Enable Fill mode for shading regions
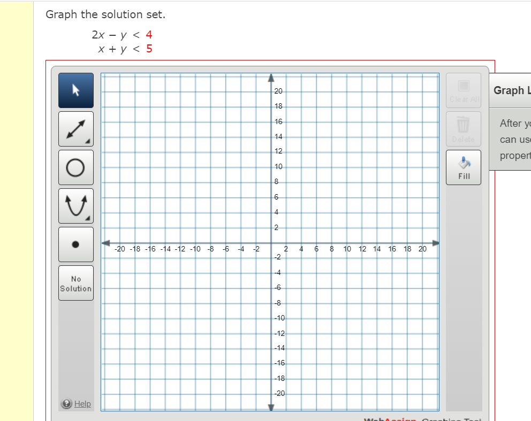 pyautogui.click(x=463, y=167)
